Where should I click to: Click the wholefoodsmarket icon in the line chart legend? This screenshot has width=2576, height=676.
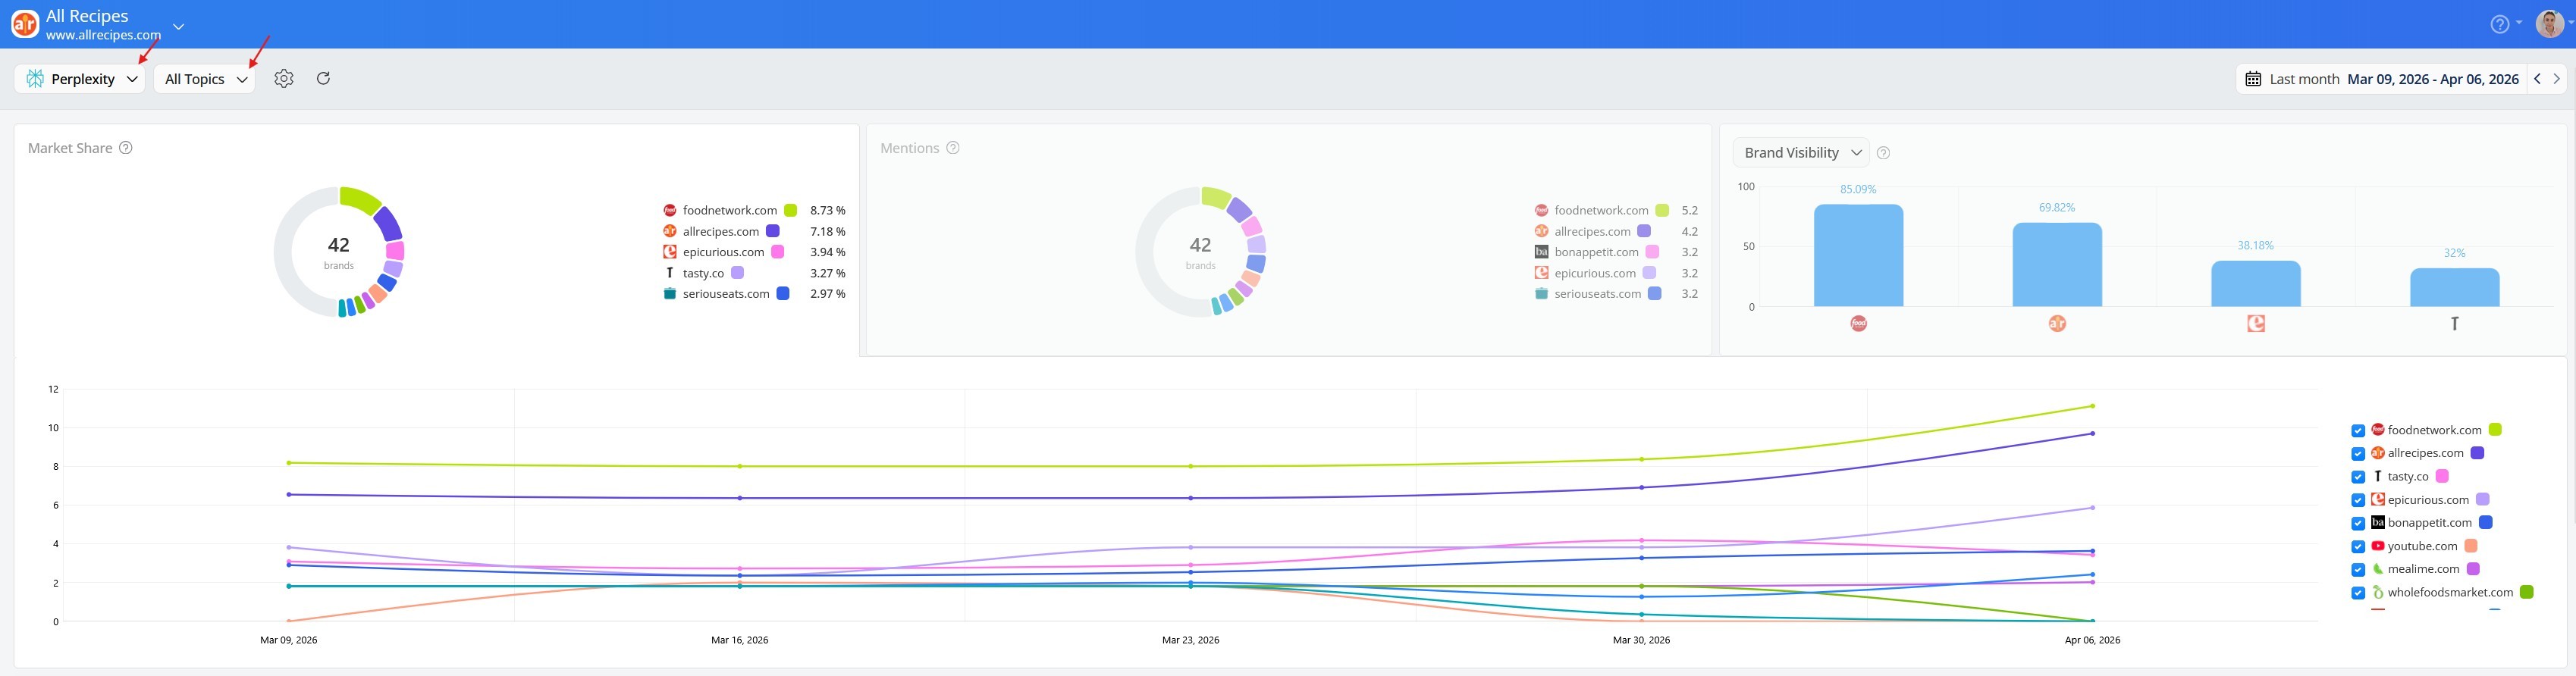[2378, 592]
